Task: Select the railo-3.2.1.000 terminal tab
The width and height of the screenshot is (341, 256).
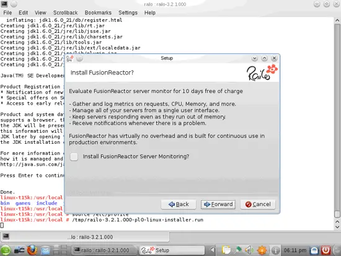Action: tap(85, 237)
